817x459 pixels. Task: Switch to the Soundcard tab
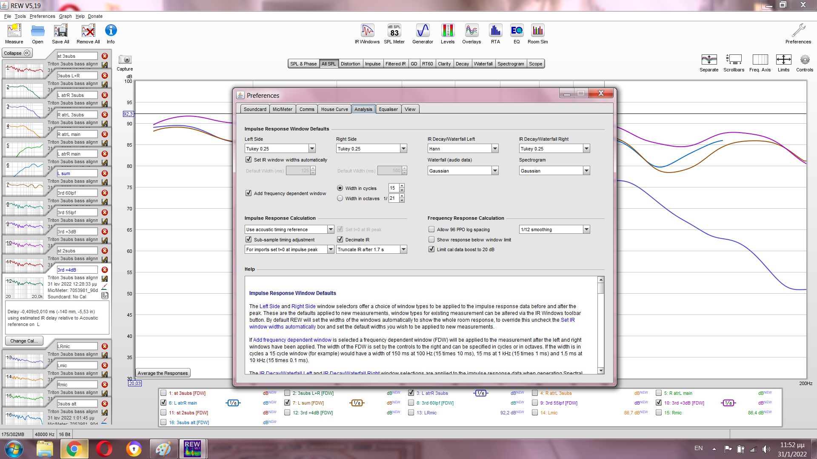coord(255,109)
